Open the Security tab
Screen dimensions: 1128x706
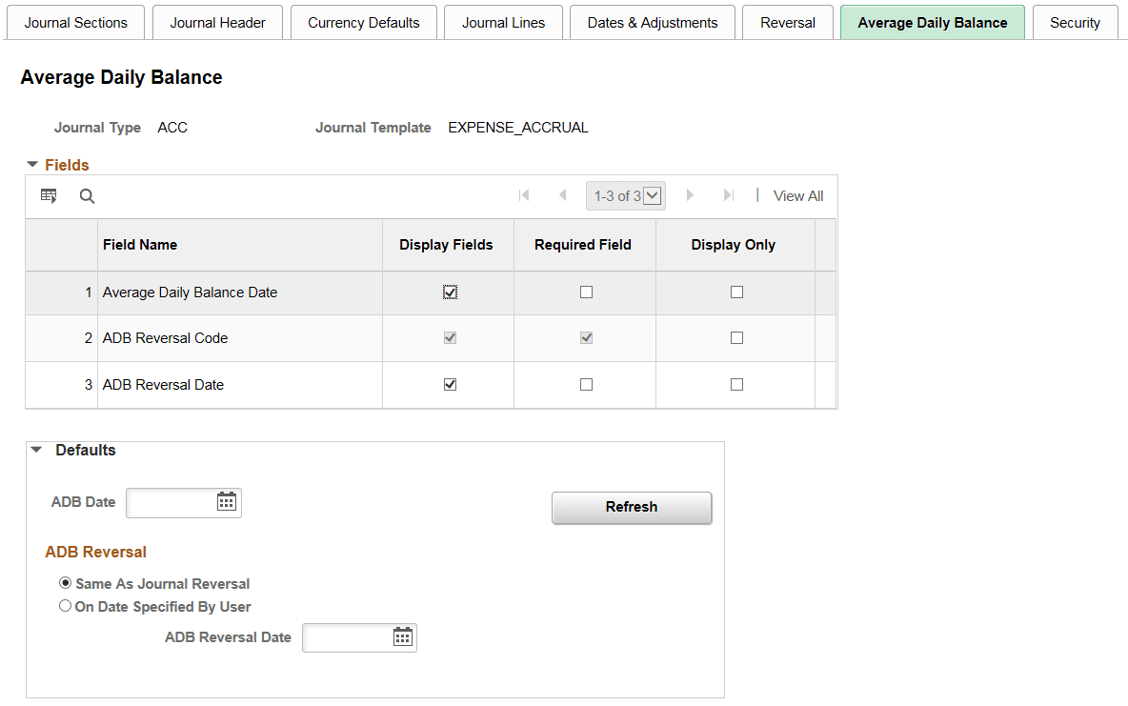1075,23
